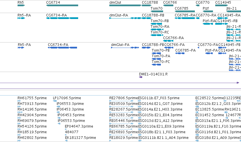This screenshot has height=142, width=241.
Task: Click the CG18788-RB transcript
Action: pos(147,18)
